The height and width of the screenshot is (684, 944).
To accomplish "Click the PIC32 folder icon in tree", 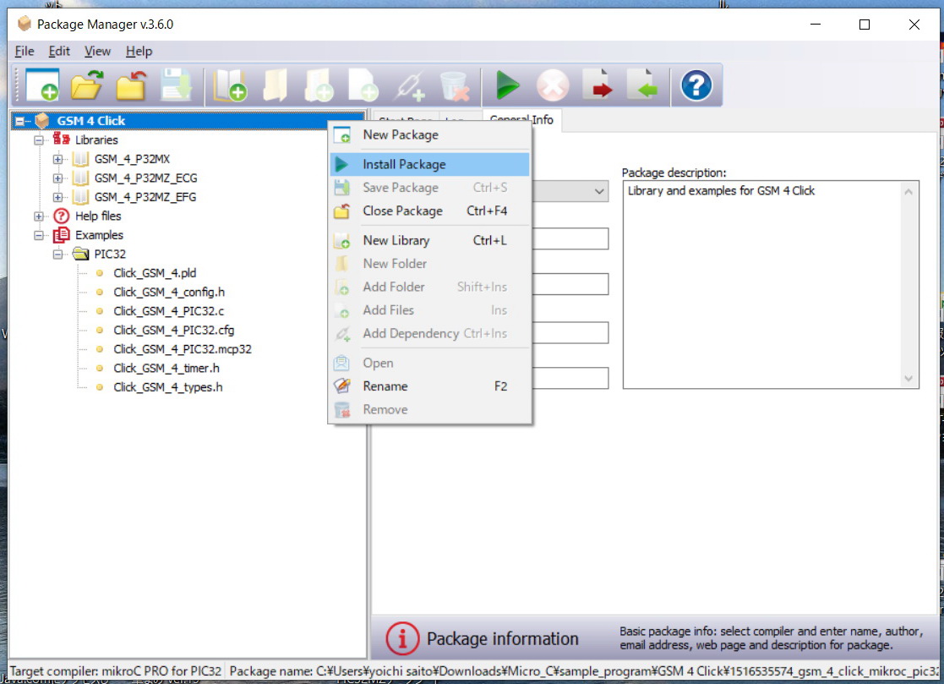I will click(80, 254).
